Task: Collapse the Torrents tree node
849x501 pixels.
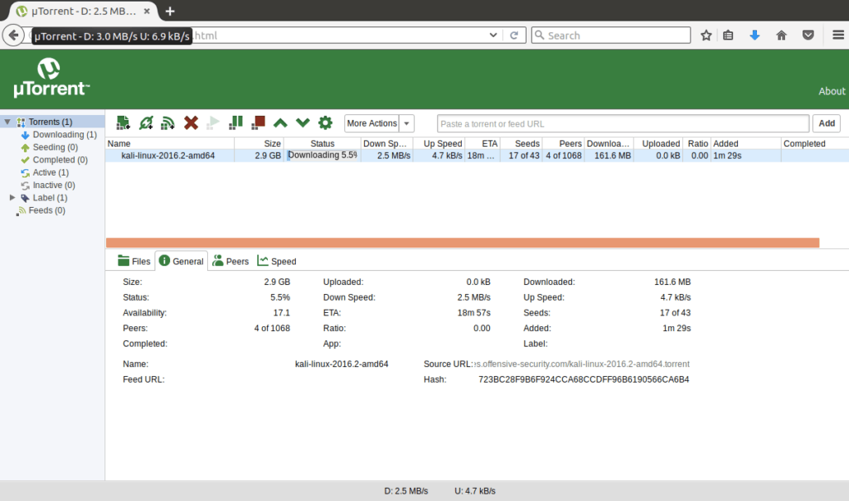Action: tap(7, 122)
